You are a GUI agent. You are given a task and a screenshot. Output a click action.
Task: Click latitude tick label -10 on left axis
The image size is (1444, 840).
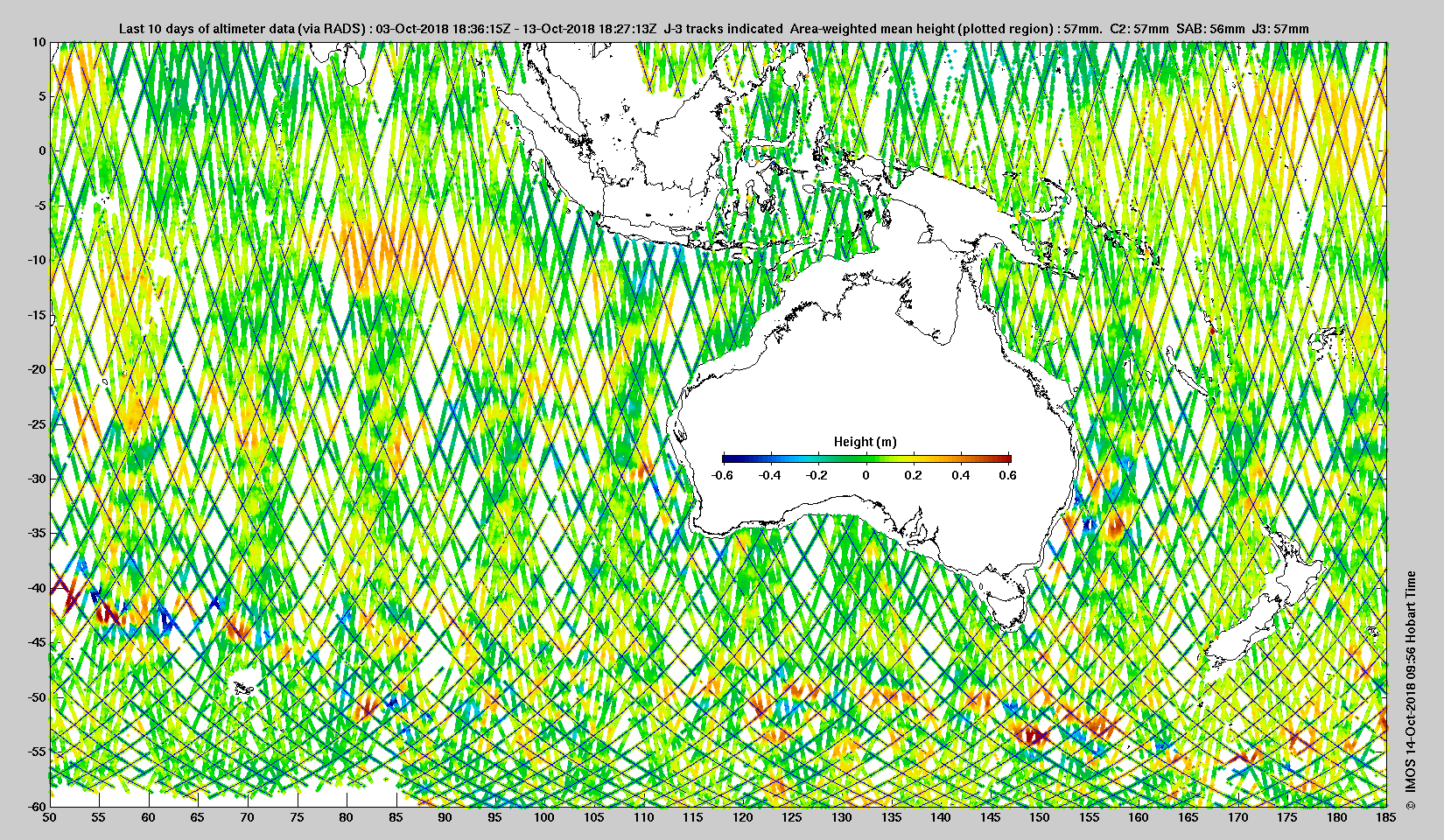pos(36,260)
